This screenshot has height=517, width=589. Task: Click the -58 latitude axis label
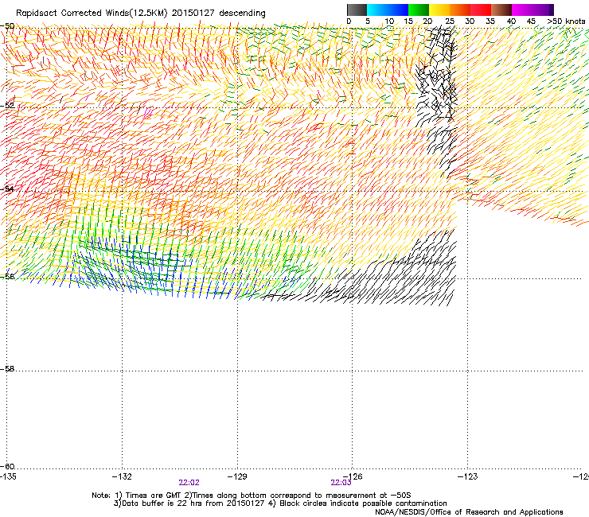tap(7, 369)
